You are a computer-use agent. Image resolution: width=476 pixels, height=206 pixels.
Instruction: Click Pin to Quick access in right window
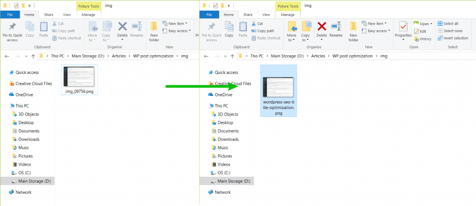pyautogui.click(x=212, y=32)
